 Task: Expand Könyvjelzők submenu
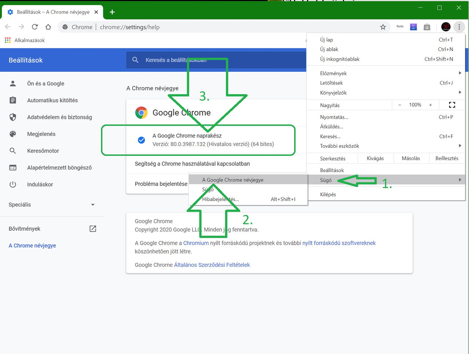(x=386, y=92)
